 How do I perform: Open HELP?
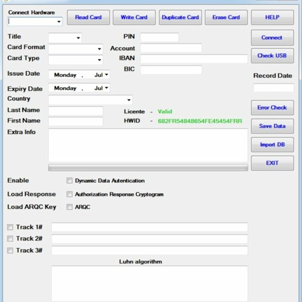(x=272, y=18)
